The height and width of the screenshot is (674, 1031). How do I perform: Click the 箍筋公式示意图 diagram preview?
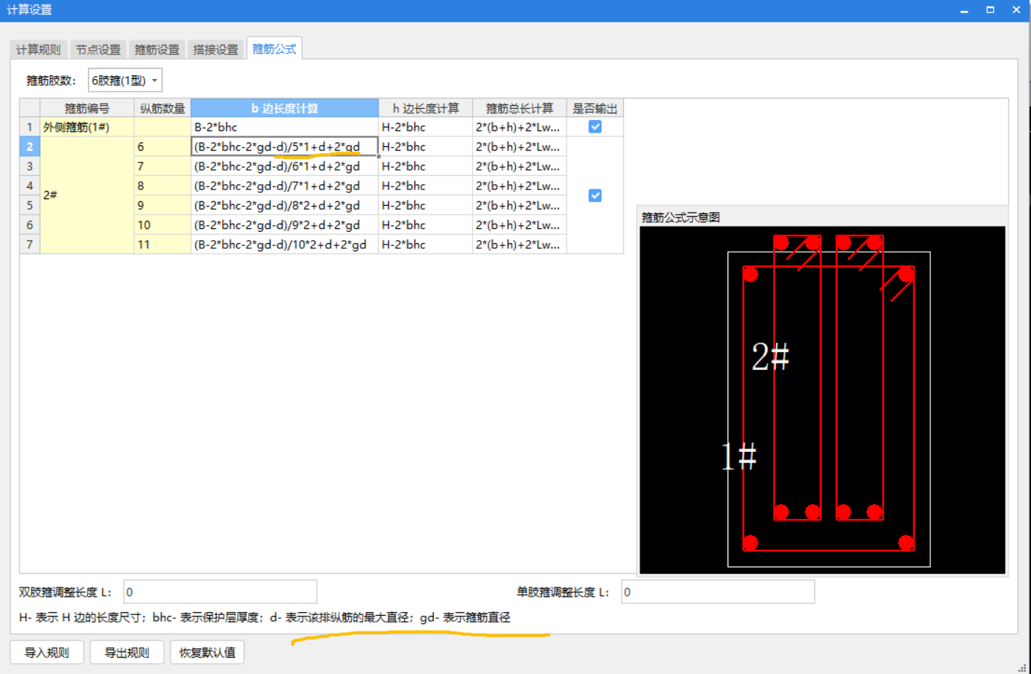[822, 400]
